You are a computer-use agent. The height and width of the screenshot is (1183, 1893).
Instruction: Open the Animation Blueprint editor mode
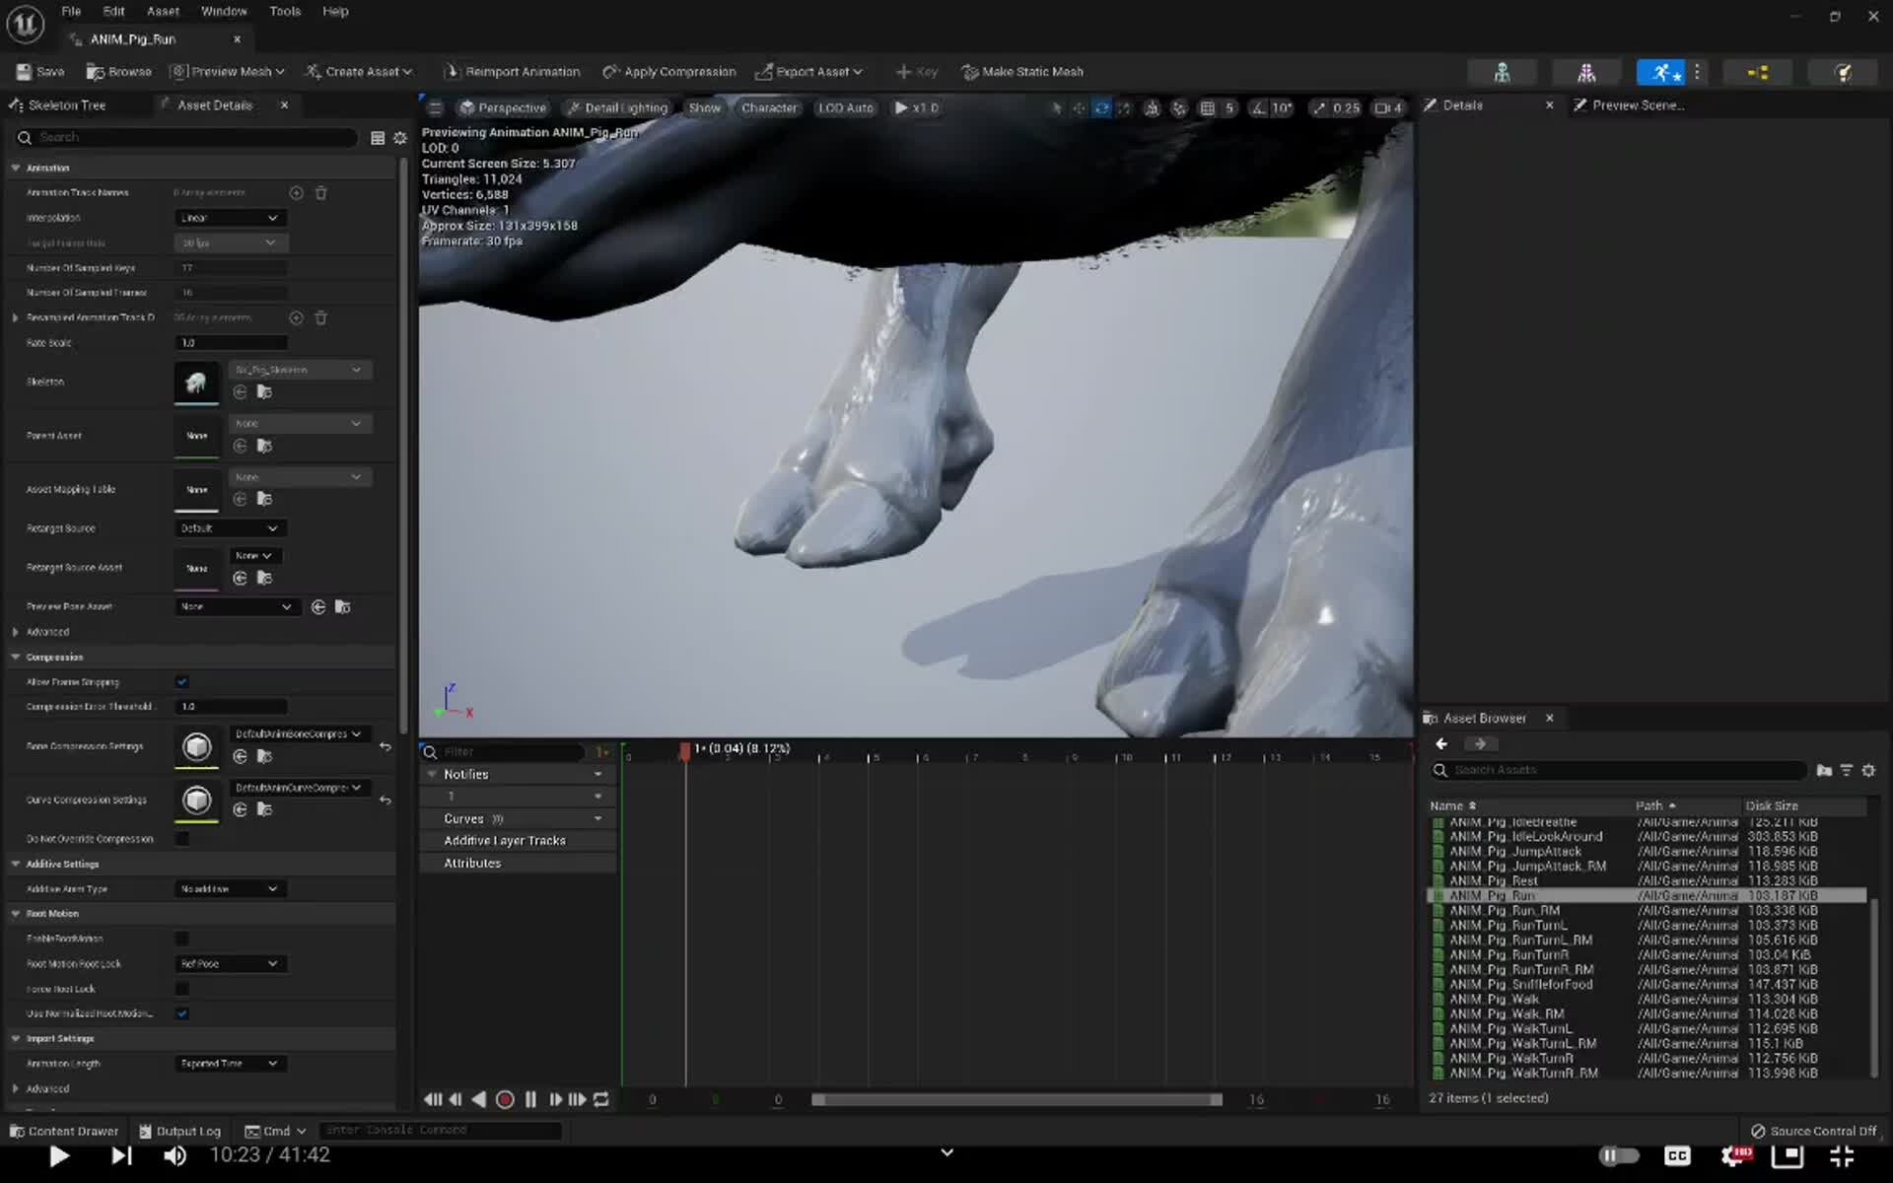tap(1758, 71)
